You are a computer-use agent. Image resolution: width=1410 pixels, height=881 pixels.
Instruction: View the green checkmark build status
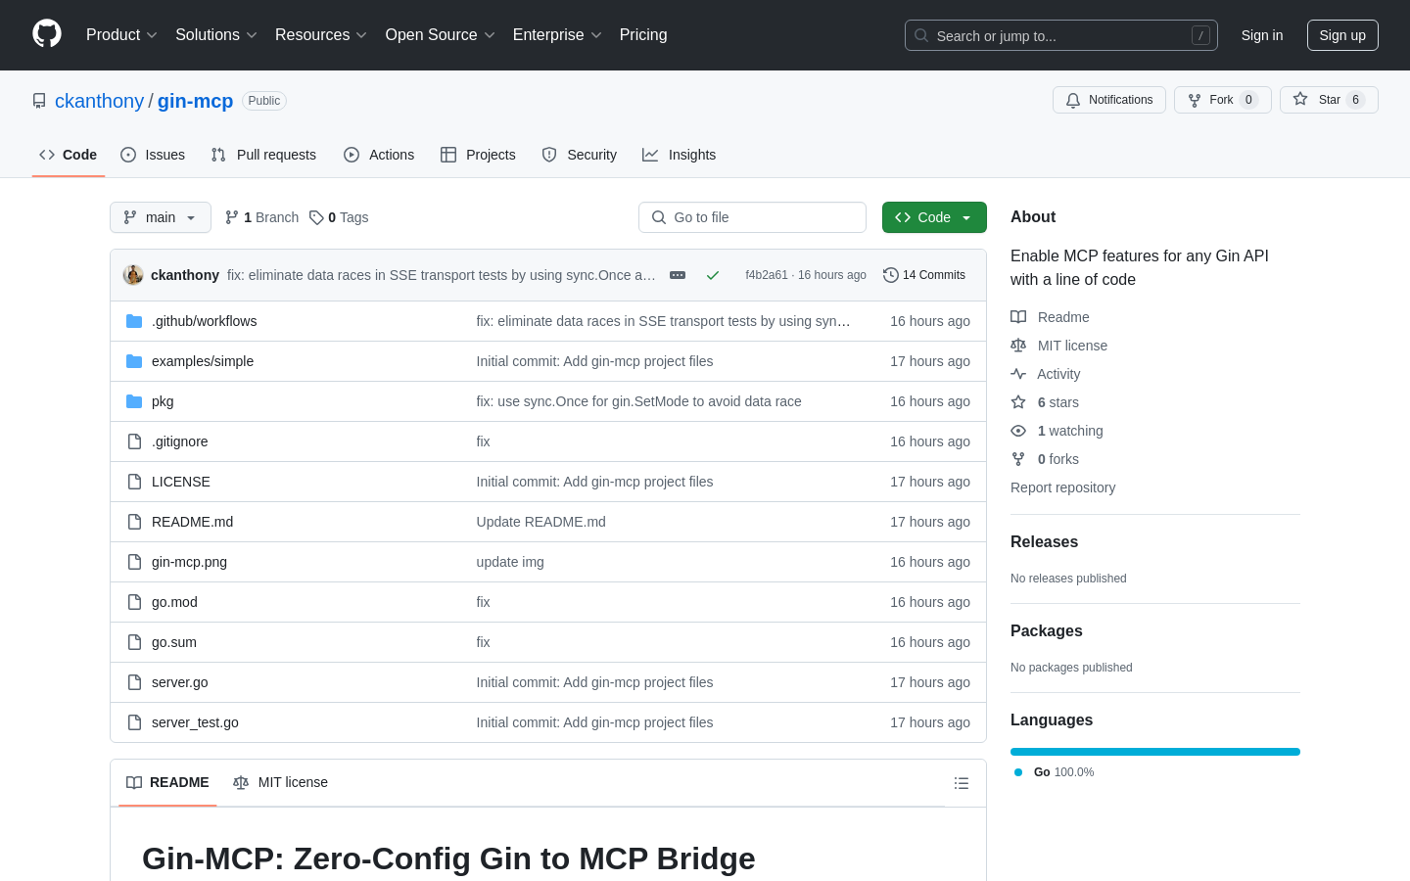(713, 275)
